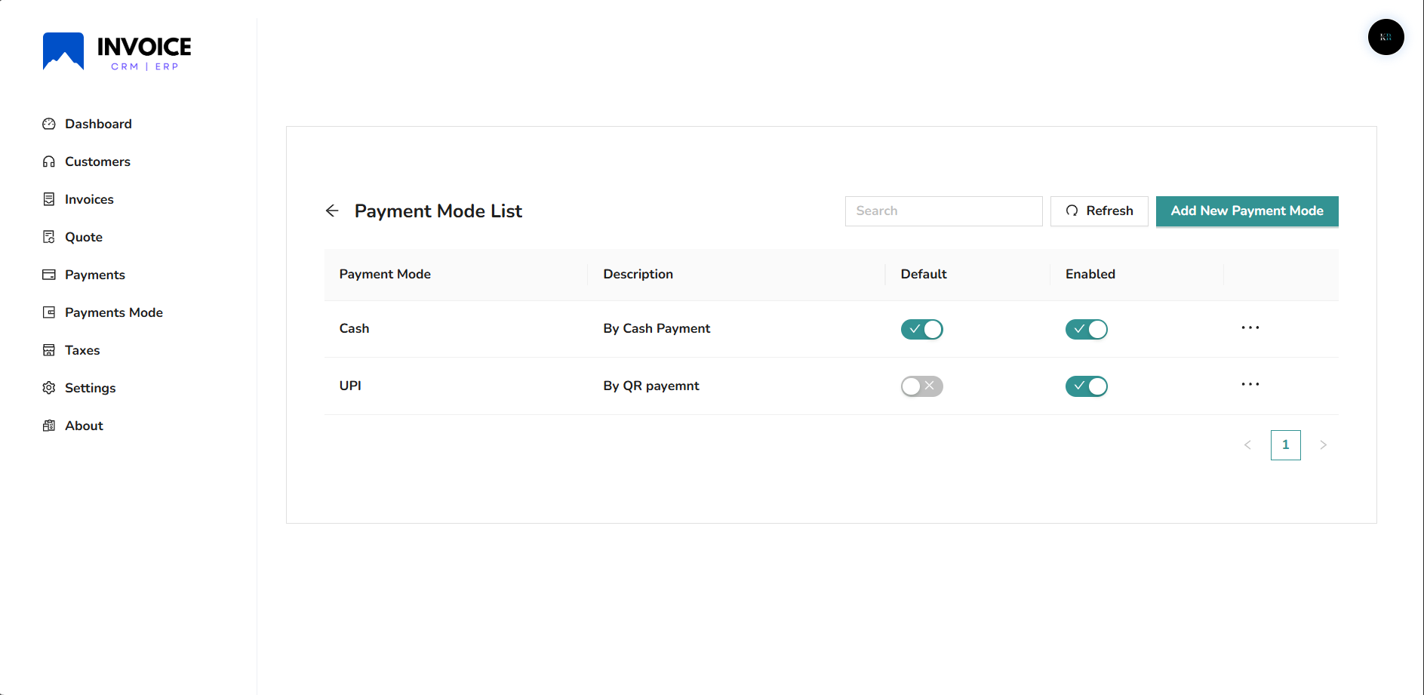Open the user avatar menu at top right
The height and width of the screenshot is (695, 1424).
[x=1386, y=37]
